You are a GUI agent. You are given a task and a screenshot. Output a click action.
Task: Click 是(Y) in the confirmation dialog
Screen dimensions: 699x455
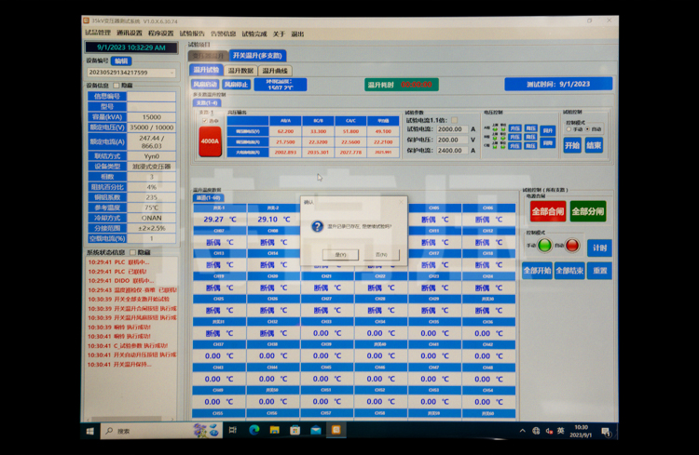340,254
